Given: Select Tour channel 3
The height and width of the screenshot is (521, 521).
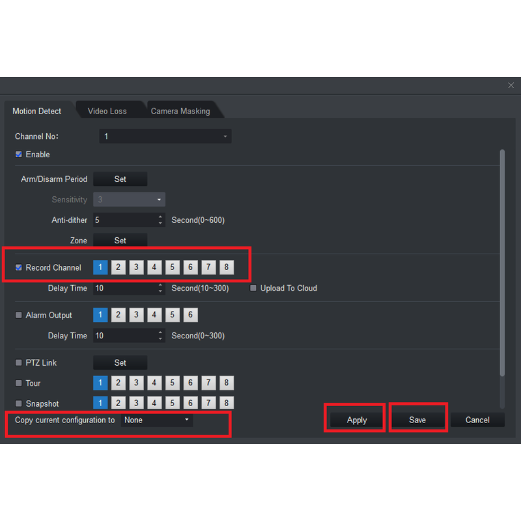Looking at the screenshot, I should 136,383.
